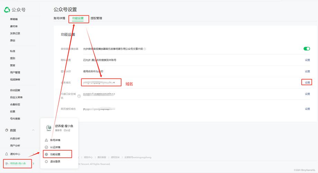Click 设置 link for 业务域名 row

point(308,83)
